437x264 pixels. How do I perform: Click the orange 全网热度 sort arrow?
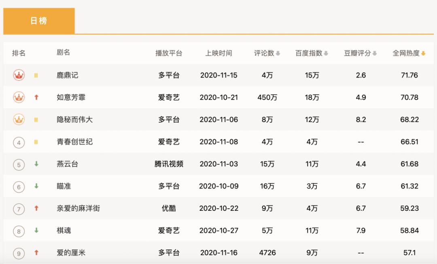pos(423,53)
